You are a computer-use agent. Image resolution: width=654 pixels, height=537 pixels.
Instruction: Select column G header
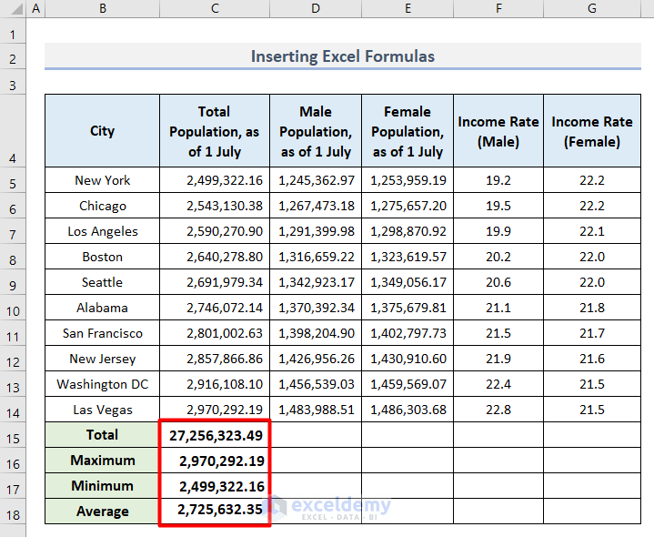tap(591, 9)
